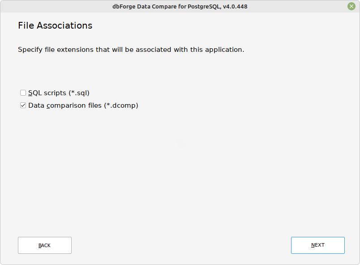Image resolution: width=360 pixels, height=265 pixels.
Task: Go to the next installer step
Action: coord(318,245)
